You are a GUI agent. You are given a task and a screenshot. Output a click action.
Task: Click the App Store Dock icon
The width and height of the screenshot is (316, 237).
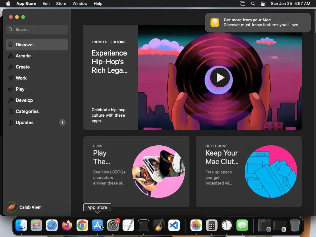click(98, 225)
